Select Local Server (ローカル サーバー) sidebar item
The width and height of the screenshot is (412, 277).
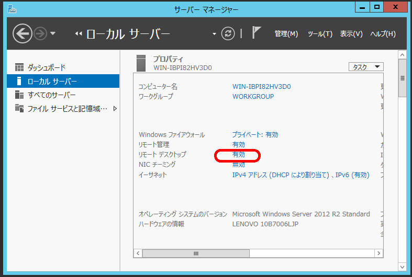pos(52,81)
